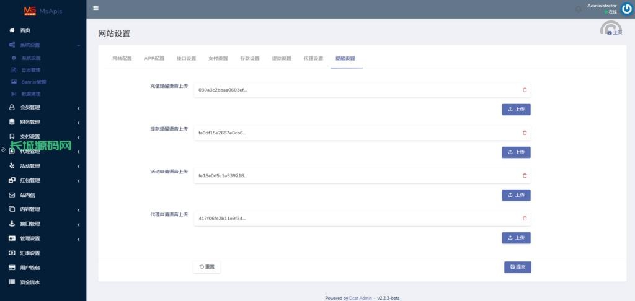The image size is (635, 301).
Task: Click 上传 button for 充值提醒语音
Action: tap(516, 110)
